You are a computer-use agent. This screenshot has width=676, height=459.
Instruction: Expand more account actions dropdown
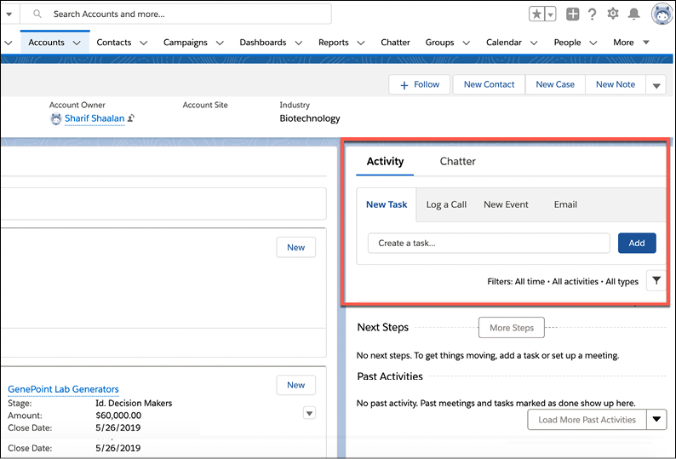[656, 85]
